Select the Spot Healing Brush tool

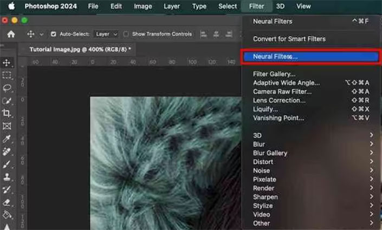tap(7, 152)
